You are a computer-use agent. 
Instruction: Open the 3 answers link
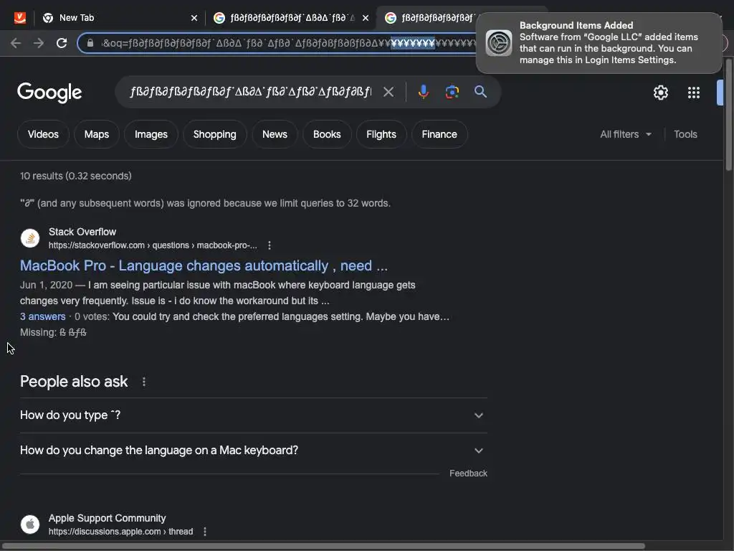point(42,316)
